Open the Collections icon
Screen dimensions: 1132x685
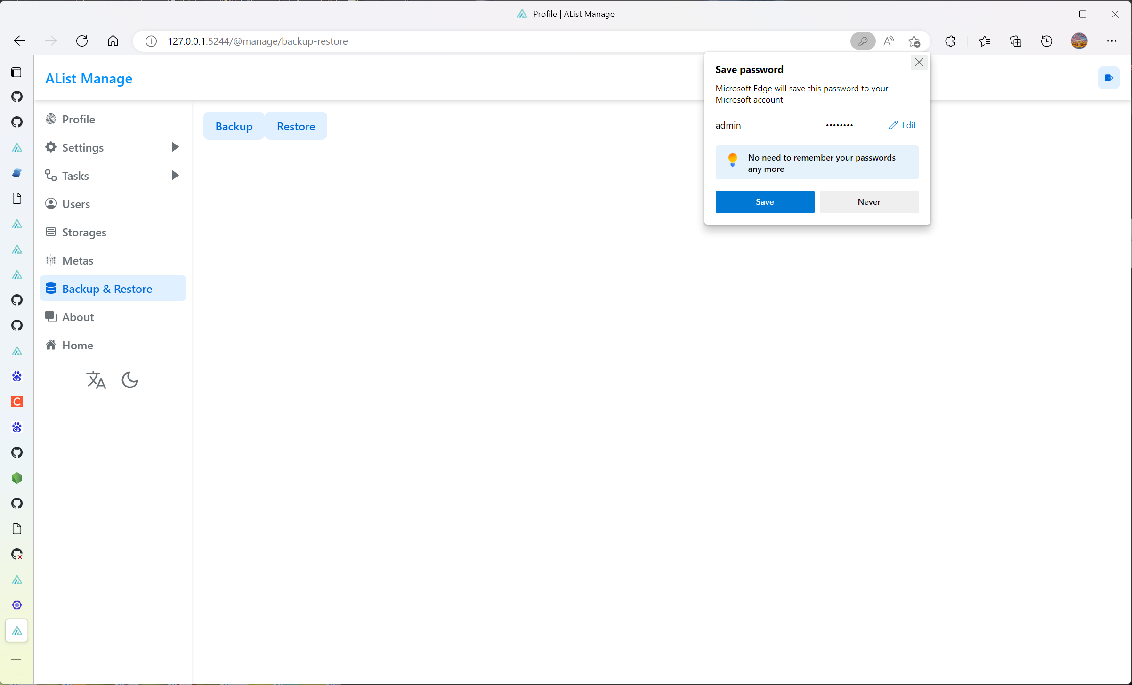click(x=1016, y=41)
